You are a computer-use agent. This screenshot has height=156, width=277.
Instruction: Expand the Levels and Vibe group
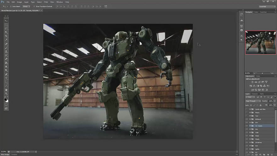point(250,109)
